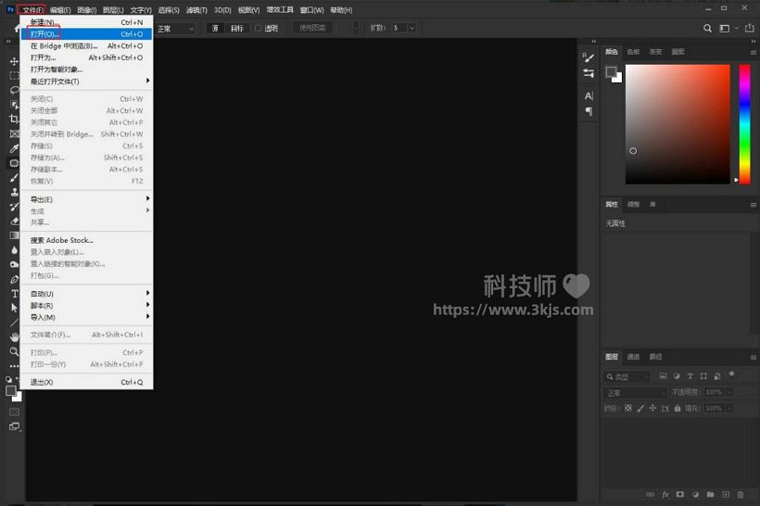
Task: Open the layer filter 类型 dropdown
Action: point(627,376)
